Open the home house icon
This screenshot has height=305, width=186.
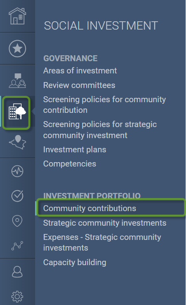[17, 16]
